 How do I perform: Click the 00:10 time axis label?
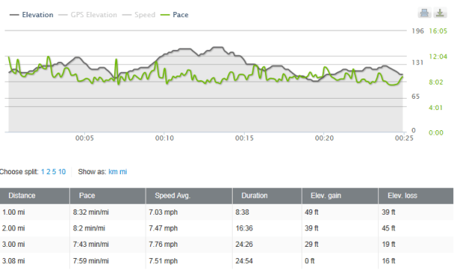tap(164, 138)
